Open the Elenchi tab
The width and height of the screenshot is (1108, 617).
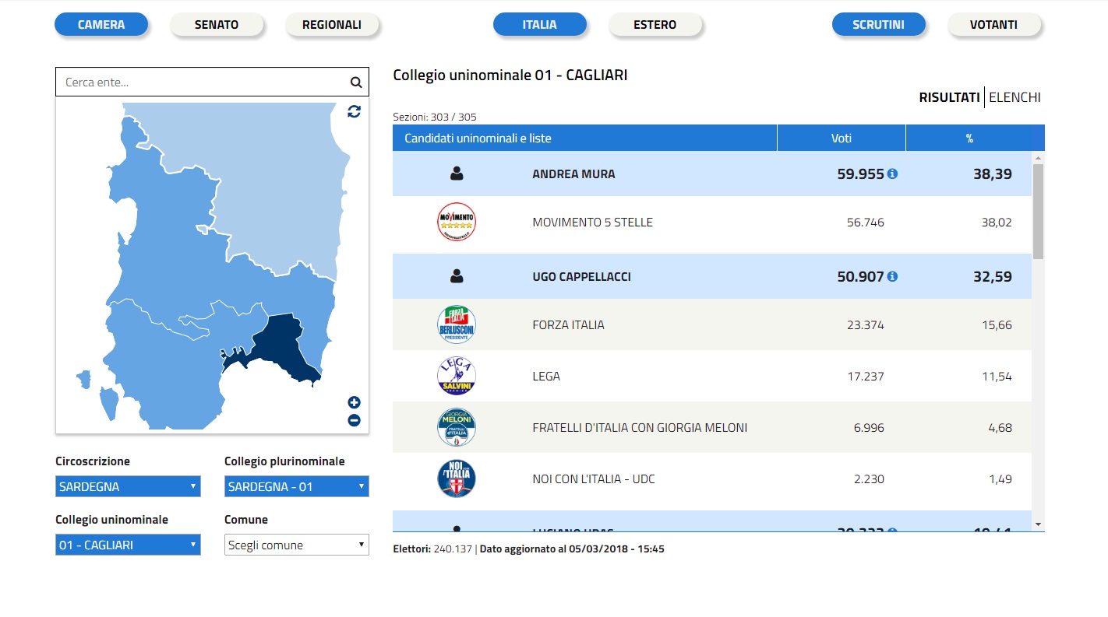point(1014,97)
